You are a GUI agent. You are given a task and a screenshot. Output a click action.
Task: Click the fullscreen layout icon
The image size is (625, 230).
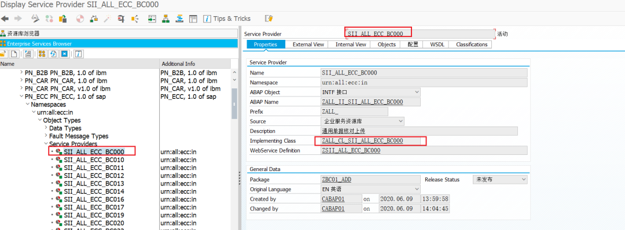(x=193, y=18)
